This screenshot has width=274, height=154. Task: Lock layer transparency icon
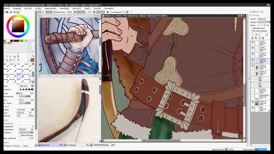pos(259,25)
